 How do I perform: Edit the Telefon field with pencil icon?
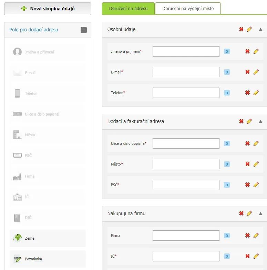point(256,93)
